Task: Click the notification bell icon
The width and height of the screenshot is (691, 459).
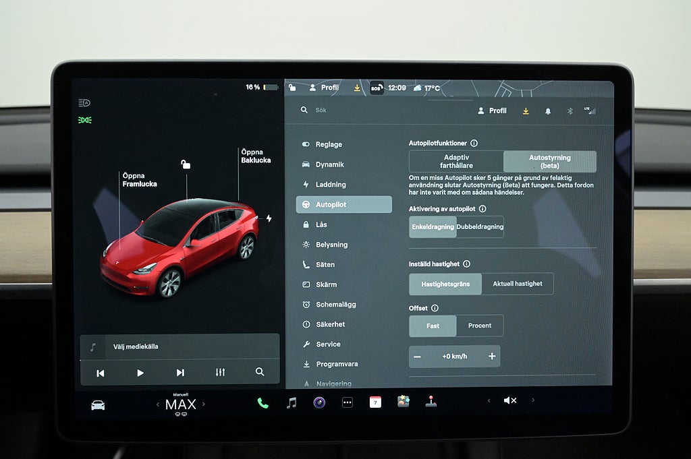Action: pos(547,111)
